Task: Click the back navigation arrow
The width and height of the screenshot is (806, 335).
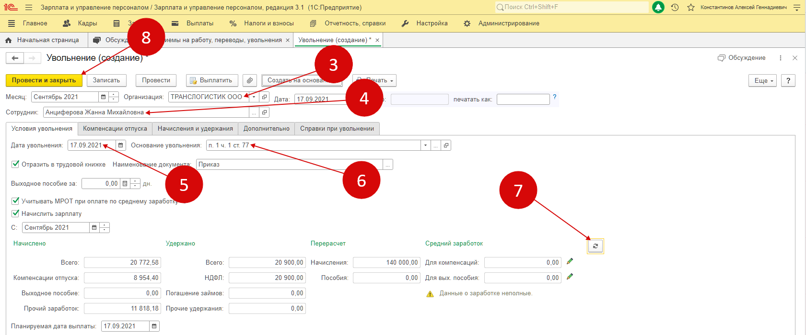Action: tap(15, 58)
